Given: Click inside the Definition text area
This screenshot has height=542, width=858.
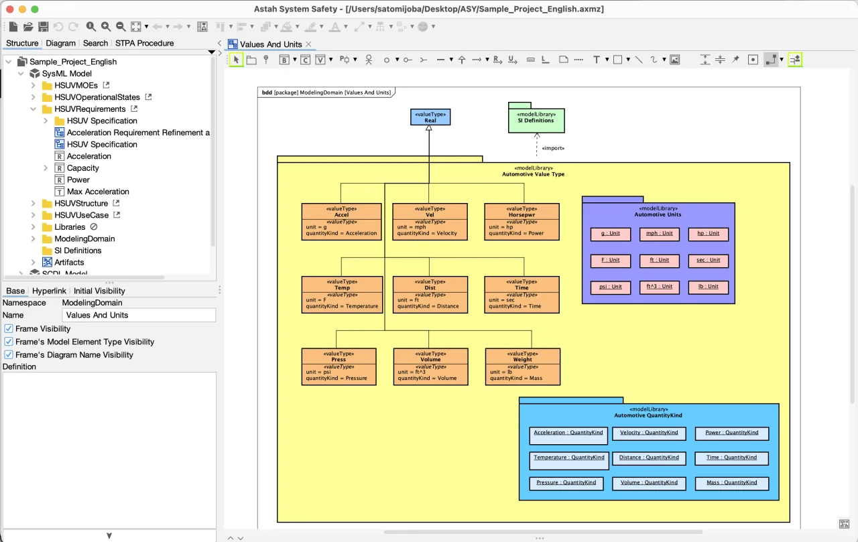Looking at the screenshot, I should click(109, 449).
